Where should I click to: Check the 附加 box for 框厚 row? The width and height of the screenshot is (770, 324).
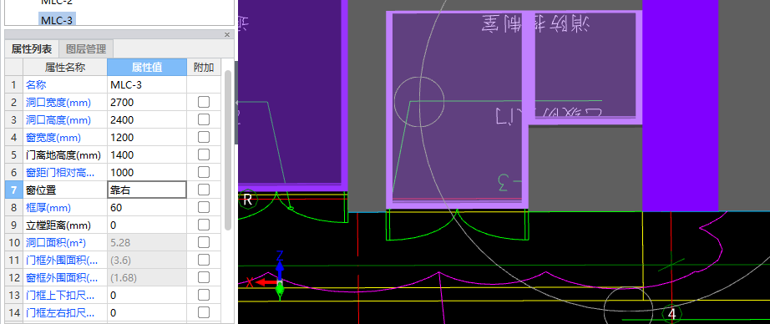[203, 208]
